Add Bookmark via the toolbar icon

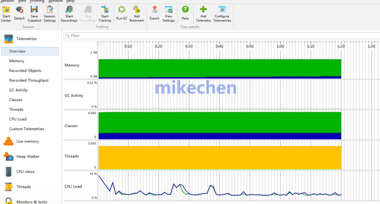coord(137,10)
